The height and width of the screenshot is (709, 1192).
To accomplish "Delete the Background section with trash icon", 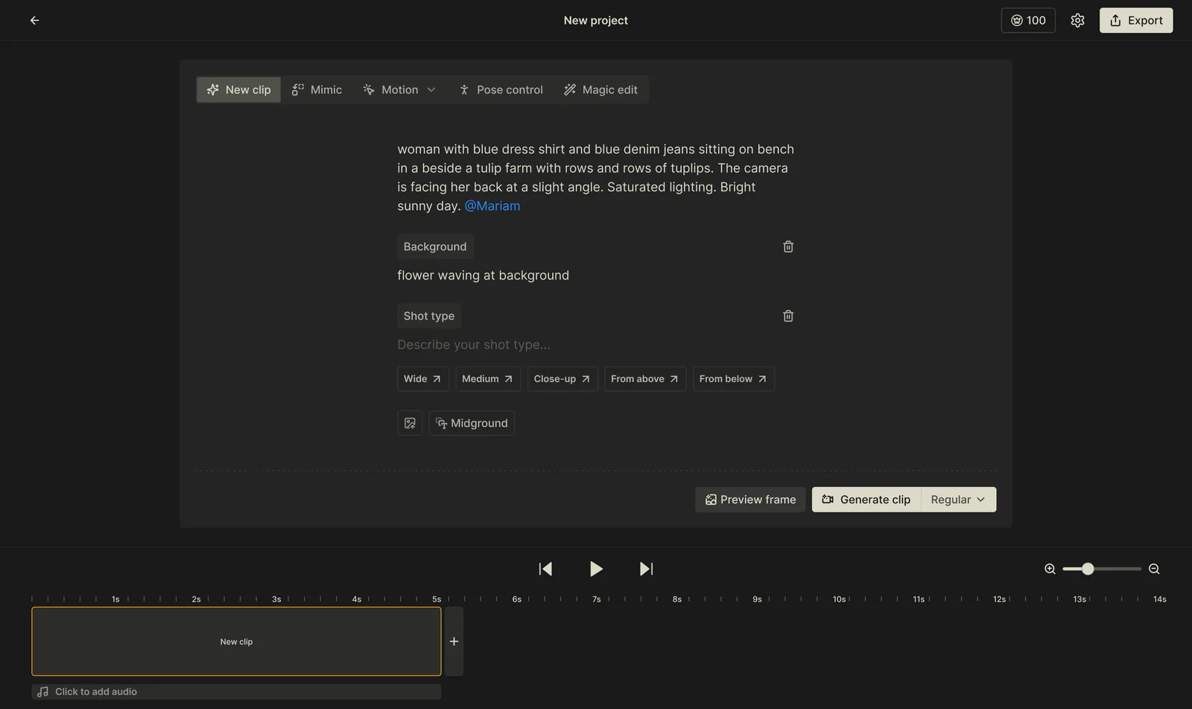I will [788, 247].
